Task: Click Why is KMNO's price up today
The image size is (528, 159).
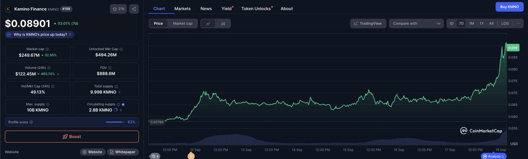Action: [39, 34]
